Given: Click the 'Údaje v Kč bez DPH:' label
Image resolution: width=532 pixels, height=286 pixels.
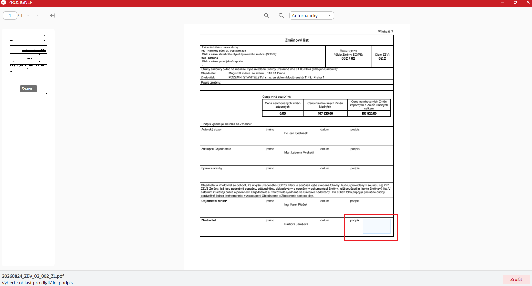Looking at the screenshot, I should (276, 97).
